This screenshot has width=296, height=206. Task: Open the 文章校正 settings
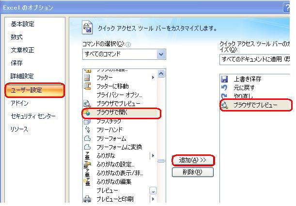[x=22, y=50]
